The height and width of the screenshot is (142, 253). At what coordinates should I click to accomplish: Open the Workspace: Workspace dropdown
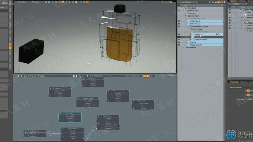[x=49, y=76]
